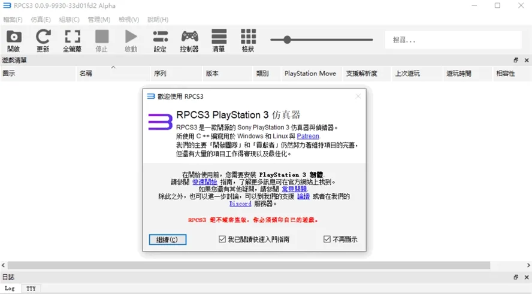The height and width of the screenshot is (294, 532).
Task: Sort by 上次遊玩 column header
Action: coord(417,74)
